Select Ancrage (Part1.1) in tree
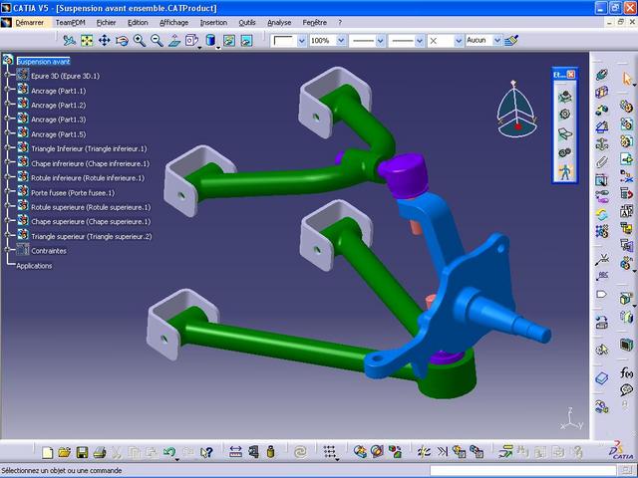The width and height of the screenshot is (638, 478). (x=58, y=91)
